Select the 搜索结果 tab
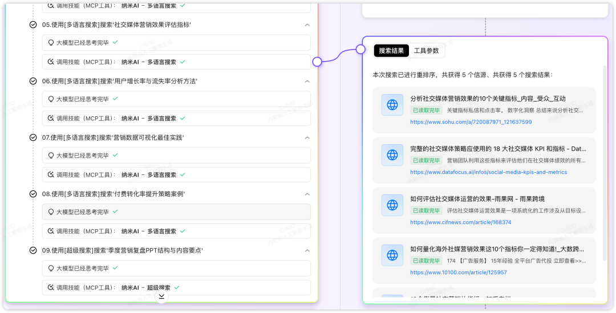This screenshot has height=313, width=616. (x=391, y=51)
